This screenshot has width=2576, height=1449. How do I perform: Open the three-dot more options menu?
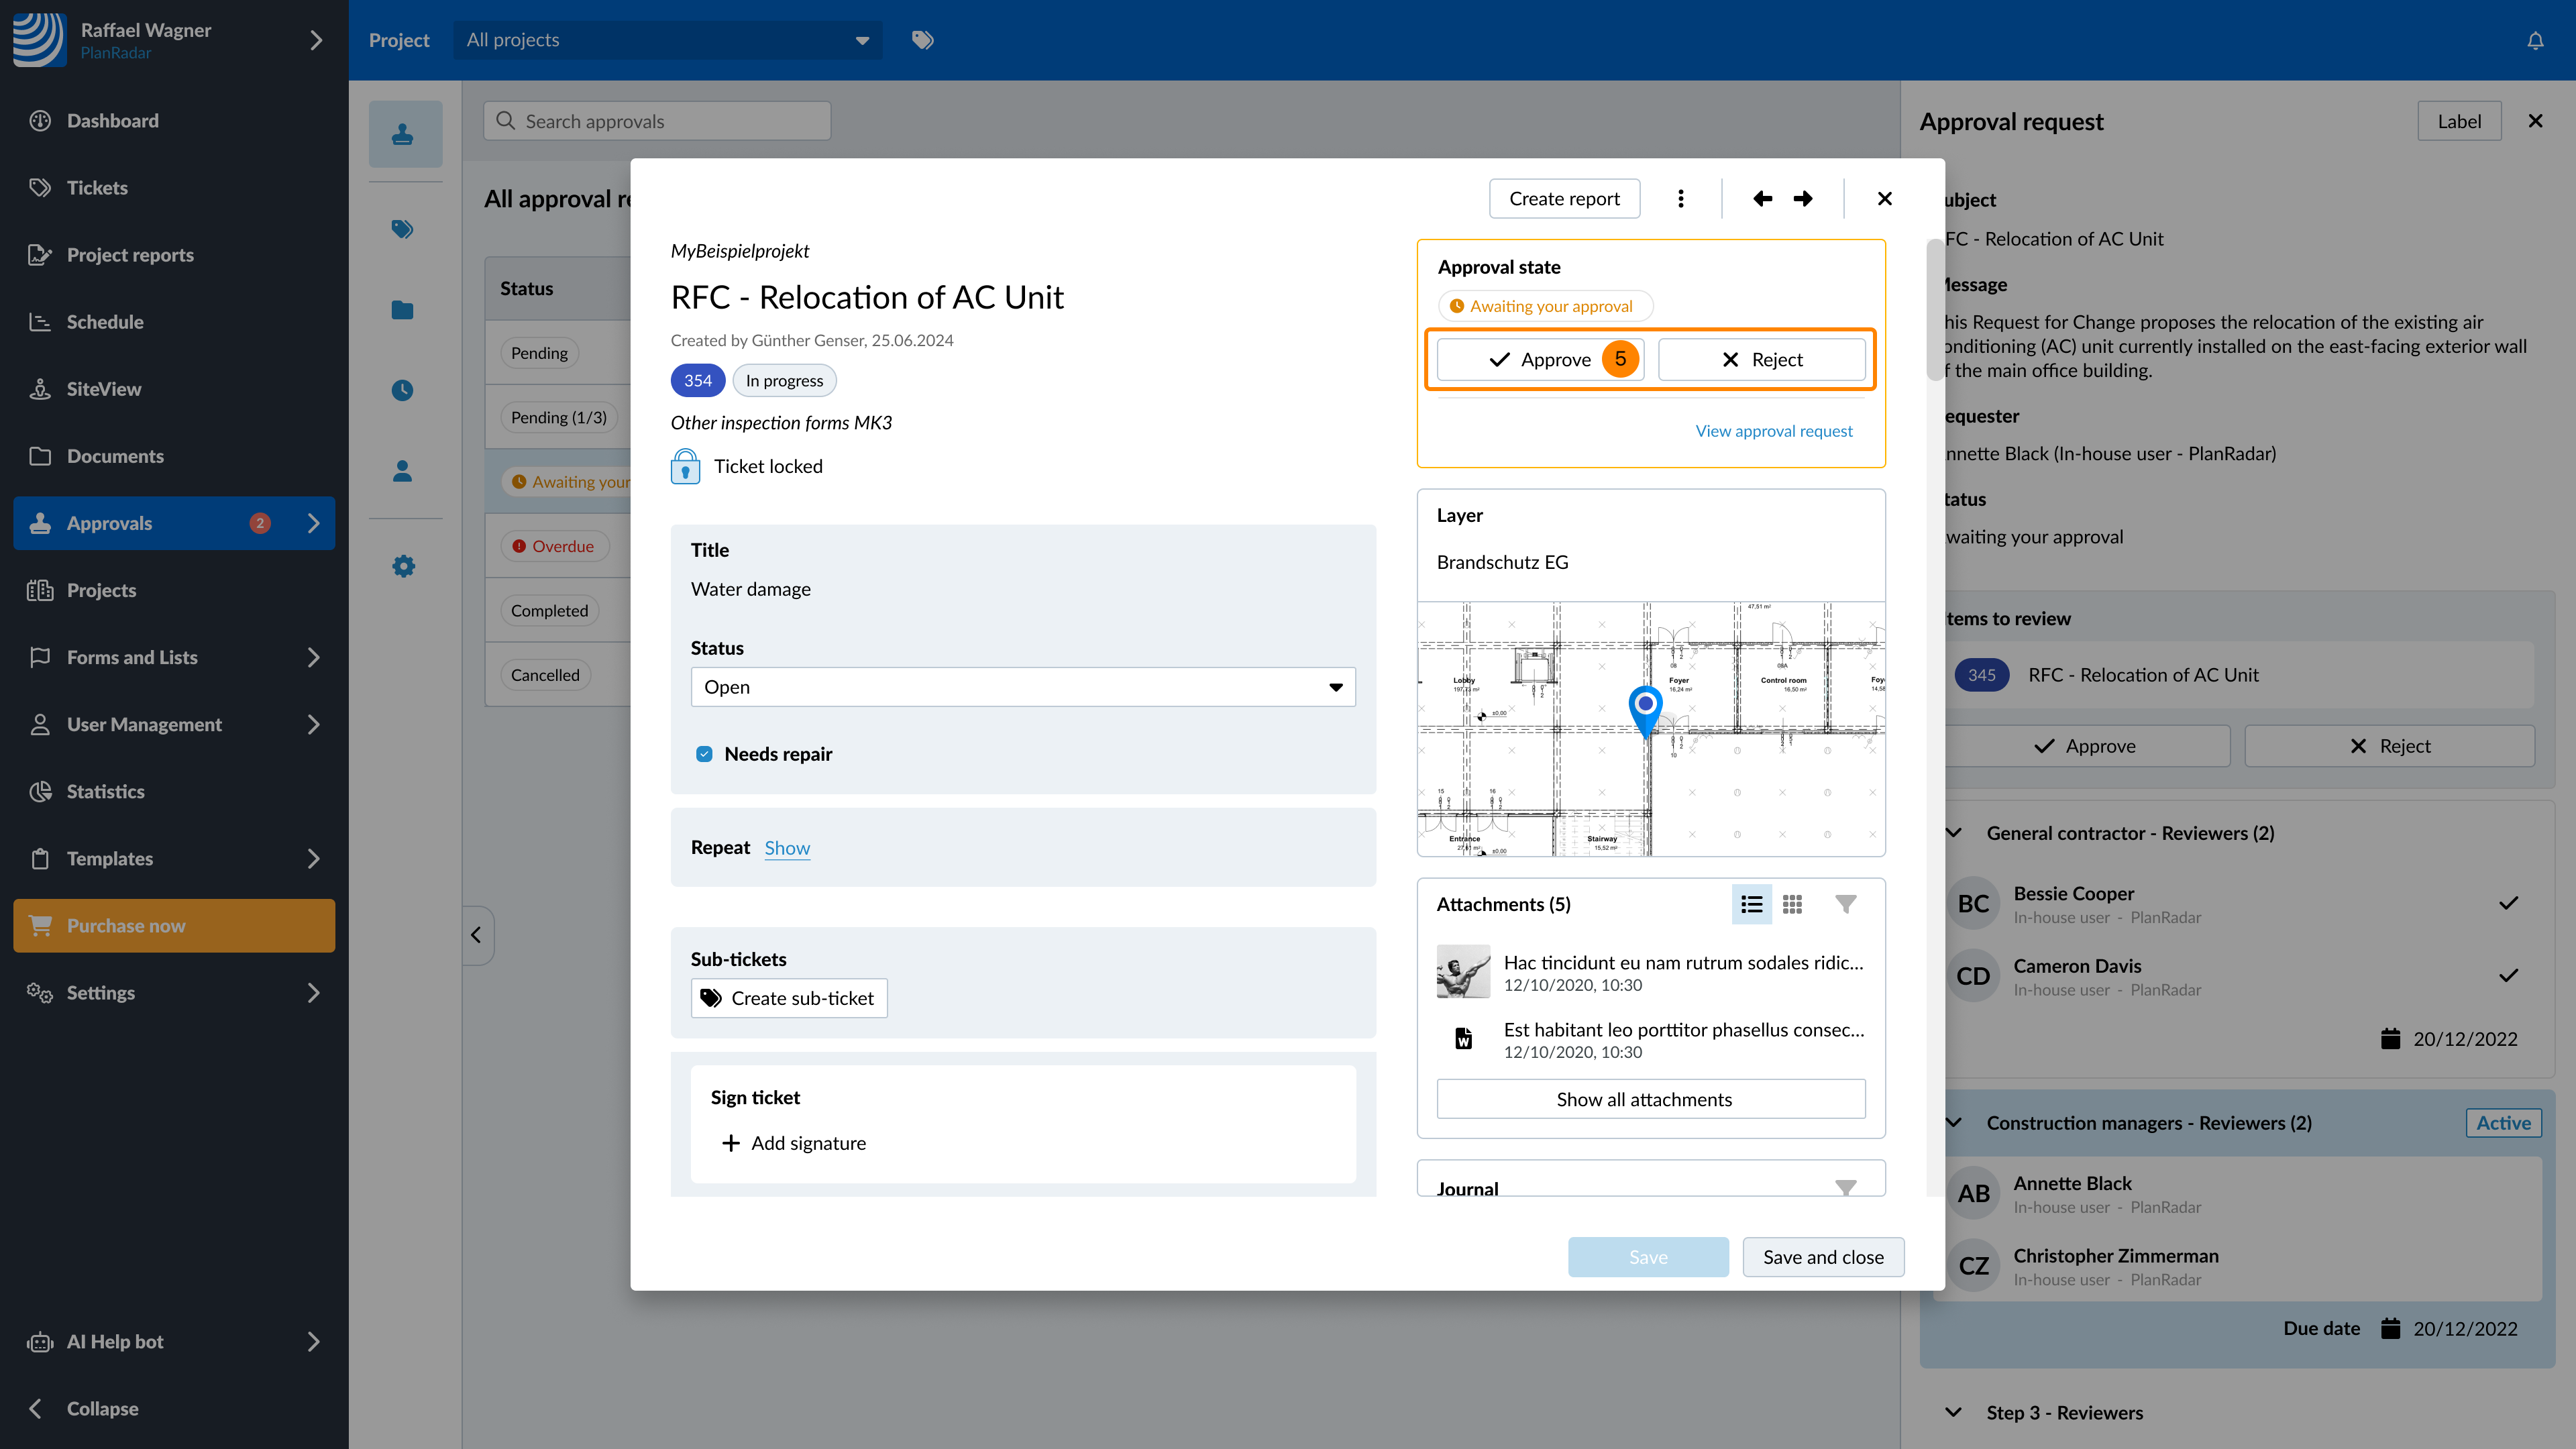(x=1680, y=198)
